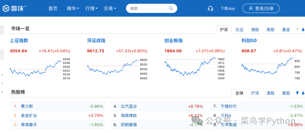The image size is (305, 133).
Task: Click the 1884.09 index value
Action: click(x=173, y=51)
